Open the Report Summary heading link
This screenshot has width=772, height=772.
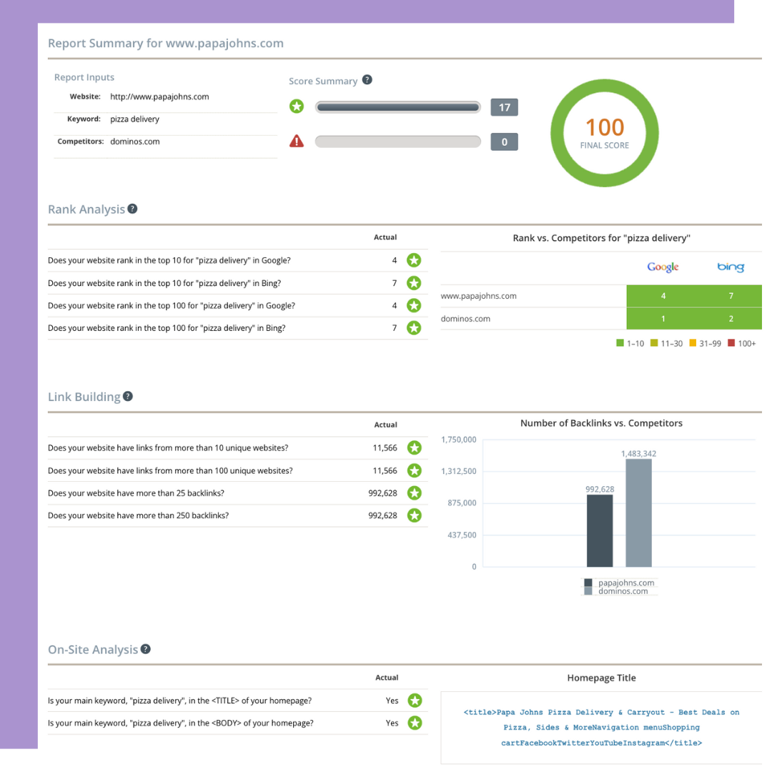(x=166, y=43)
